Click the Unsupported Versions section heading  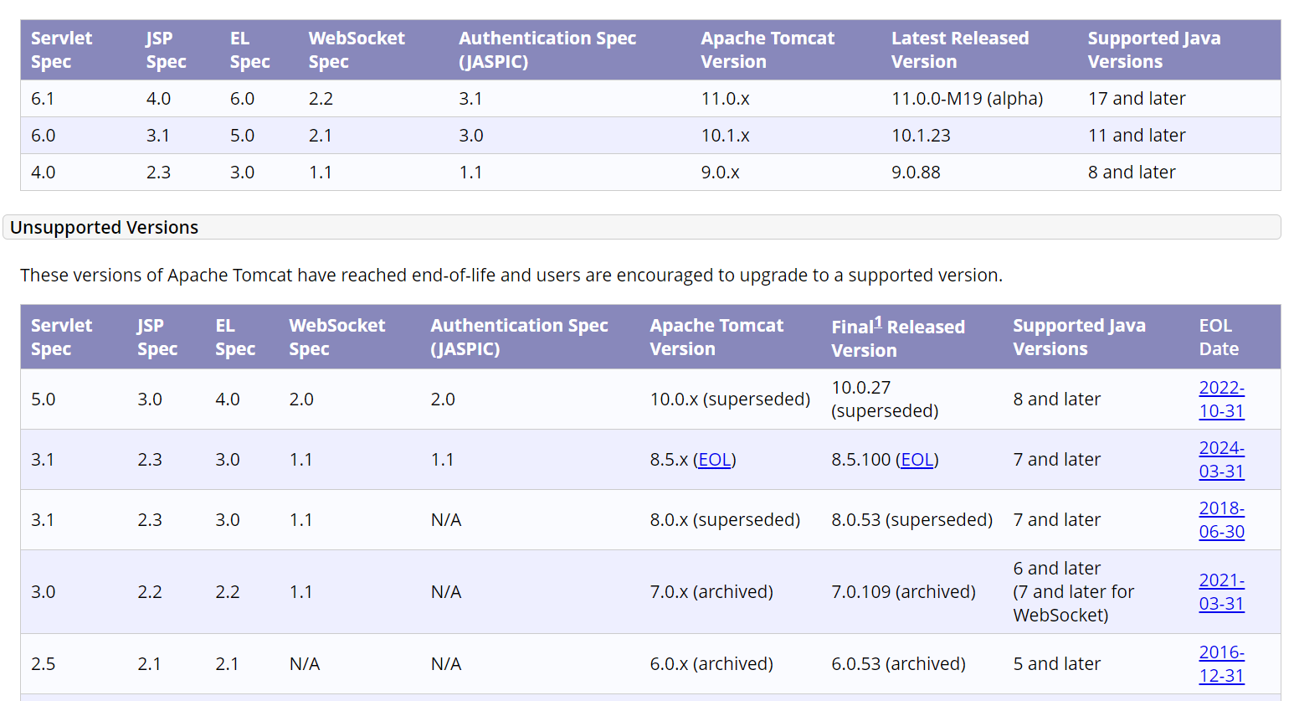pyautogui.click(x=105, y=228)
